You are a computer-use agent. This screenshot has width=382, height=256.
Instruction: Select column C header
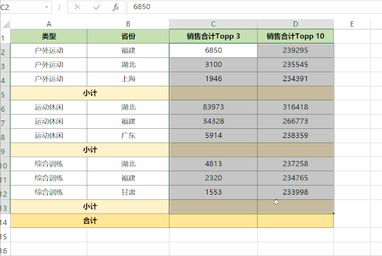(213, 24)
